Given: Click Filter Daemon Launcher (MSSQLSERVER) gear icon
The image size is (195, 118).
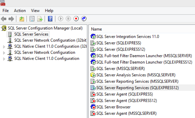Looking at the screenshot, I should click(x=93, y=56).
